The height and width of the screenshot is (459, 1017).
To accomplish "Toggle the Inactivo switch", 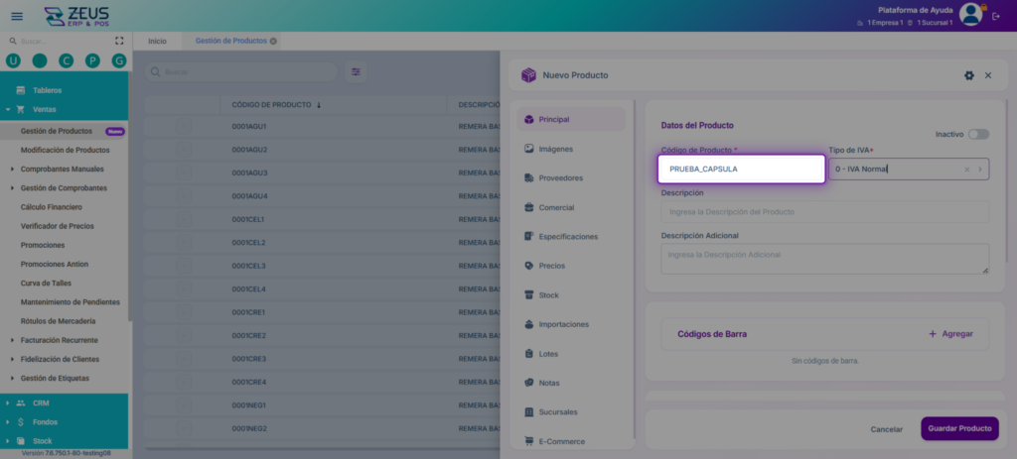I will click(x=978, y=134).
